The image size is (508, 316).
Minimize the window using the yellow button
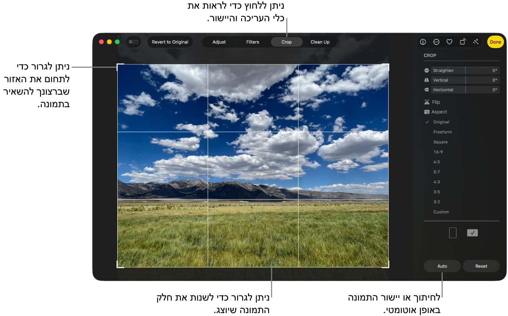109,42
